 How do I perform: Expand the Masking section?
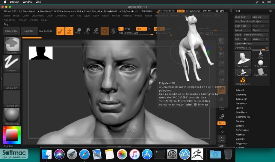point(240,134)
